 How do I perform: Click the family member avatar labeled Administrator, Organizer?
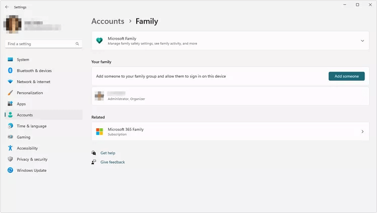(x=100, y=96)
